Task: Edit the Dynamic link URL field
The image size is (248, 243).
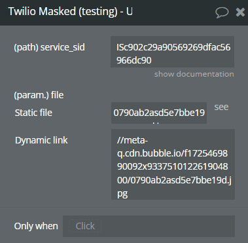Action: tap(173, 164)
